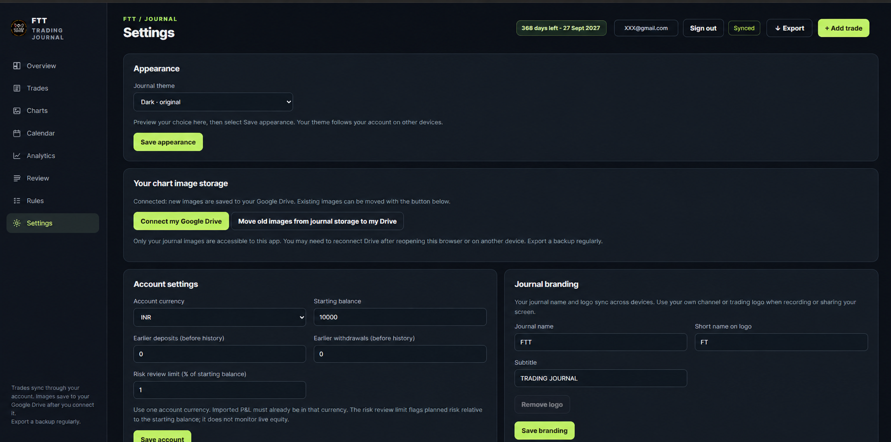Click the Rules checklist icon
This screenshot has height=442, width=891.
click(17, 200)
